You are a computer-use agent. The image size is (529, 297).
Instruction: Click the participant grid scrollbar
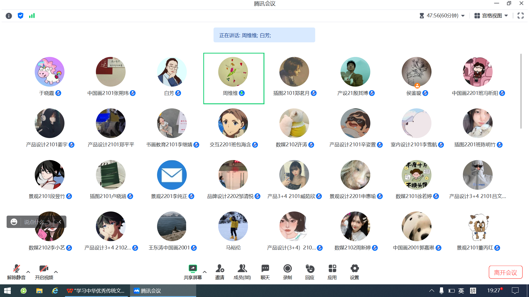tap(521, 91)
